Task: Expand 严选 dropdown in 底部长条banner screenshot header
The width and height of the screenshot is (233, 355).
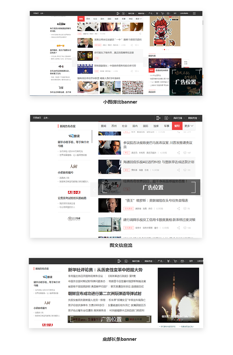Action: [x=161, y=261]
